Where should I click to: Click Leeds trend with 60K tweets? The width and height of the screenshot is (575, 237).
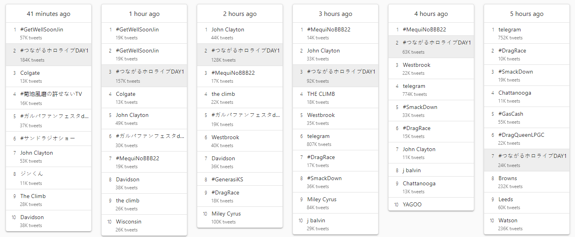[527, 203]
